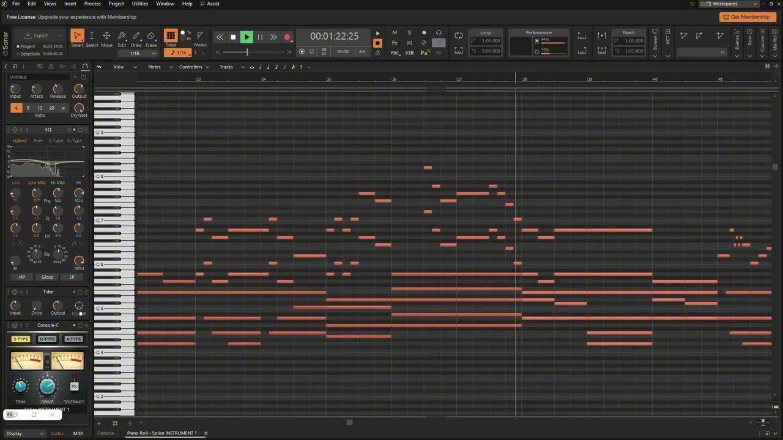Open the View menu dropdown

click(x=135, y=67)
